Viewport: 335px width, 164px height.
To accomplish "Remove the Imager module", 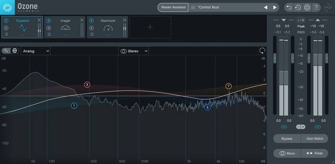I will tap(82, 20).
